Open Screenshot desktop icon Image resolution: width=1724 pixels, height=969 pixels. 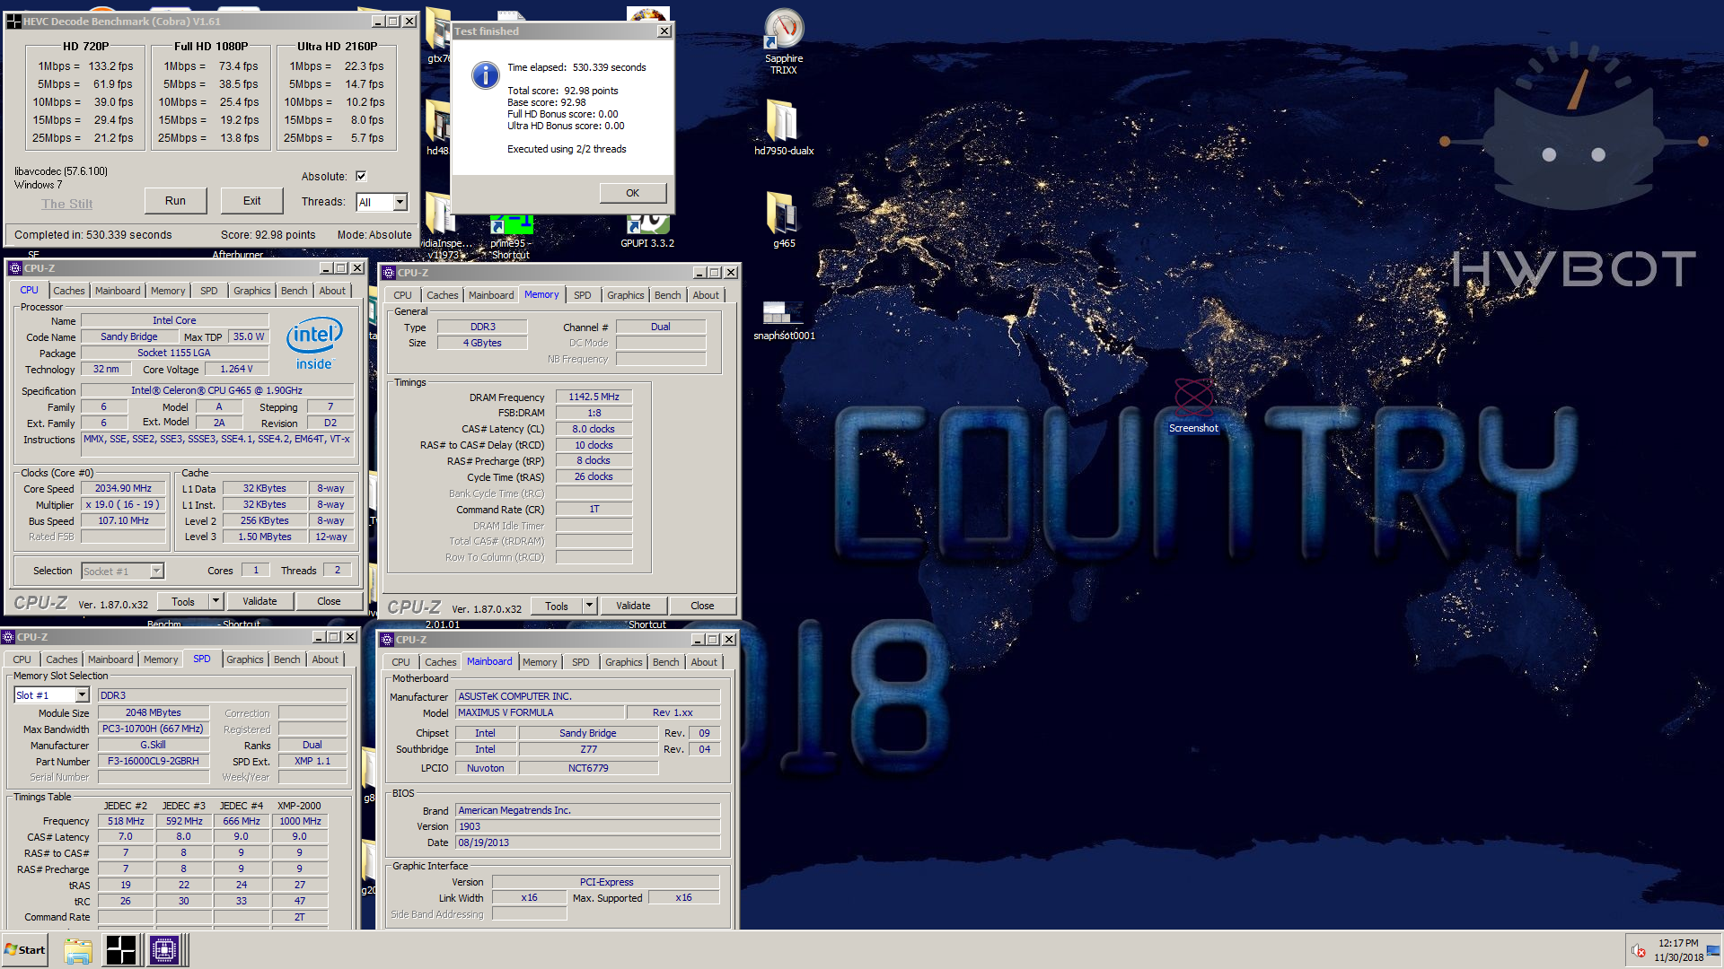coord(1193,406)
